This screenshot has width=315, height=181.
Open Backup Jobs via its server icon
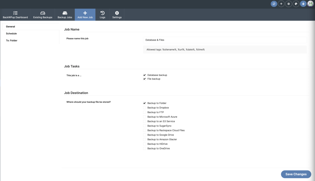click(65, 12)
